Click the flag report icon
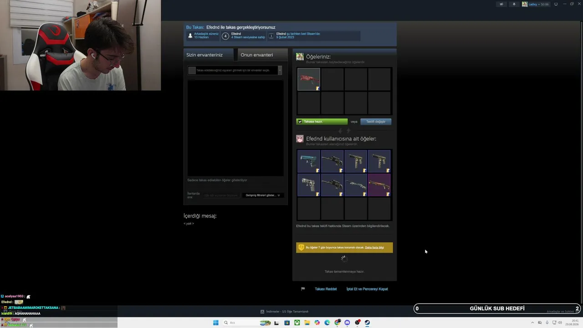Viewport: 583px width, 328px height. pyautogui.click(x=303, y=289)
